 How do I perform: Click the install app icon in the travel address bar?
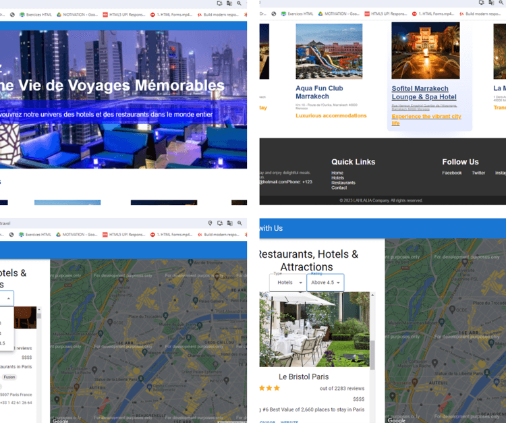tap(220, 223)
